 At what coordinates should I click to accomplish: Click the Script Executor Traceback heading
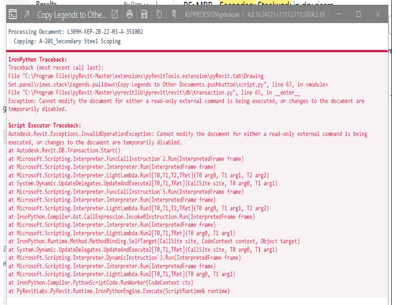click(45, 125)
